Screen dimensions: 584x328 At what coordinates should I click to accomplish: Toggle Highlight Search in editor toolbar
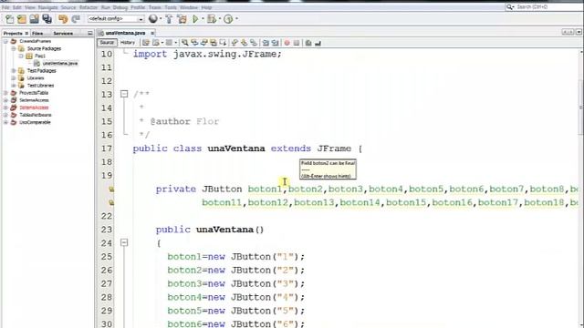pyautogui.click(x=214, y=43)
